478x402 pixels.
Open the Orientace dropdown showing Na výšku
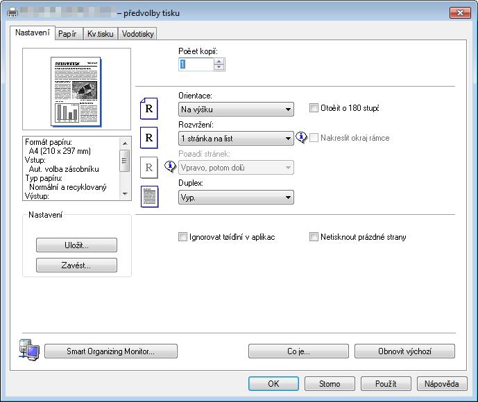click(236, 109)
